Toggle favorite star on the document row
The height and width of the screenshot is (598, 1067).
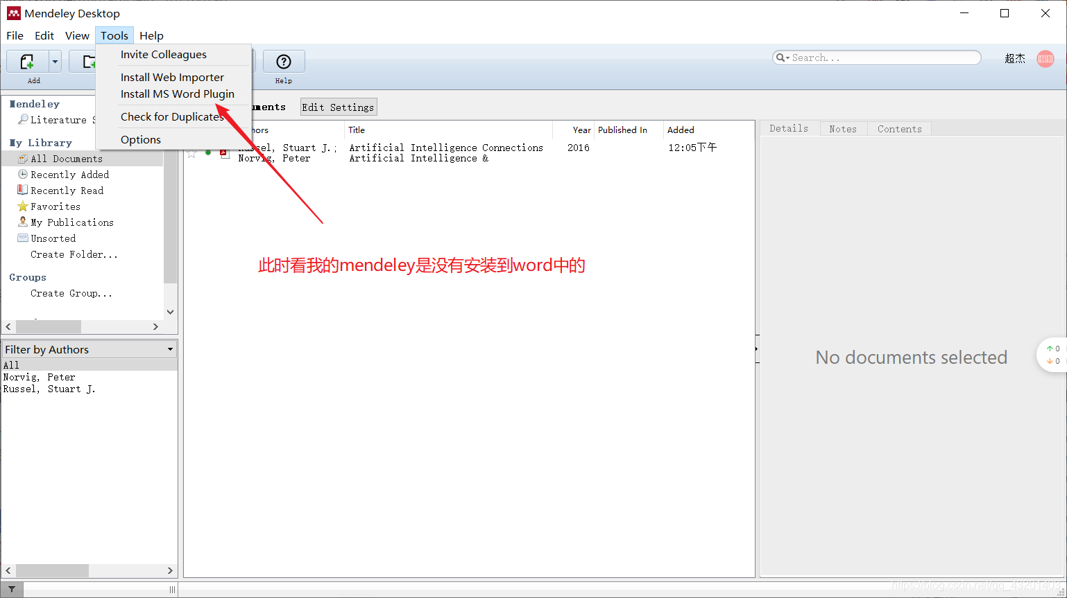191,152
